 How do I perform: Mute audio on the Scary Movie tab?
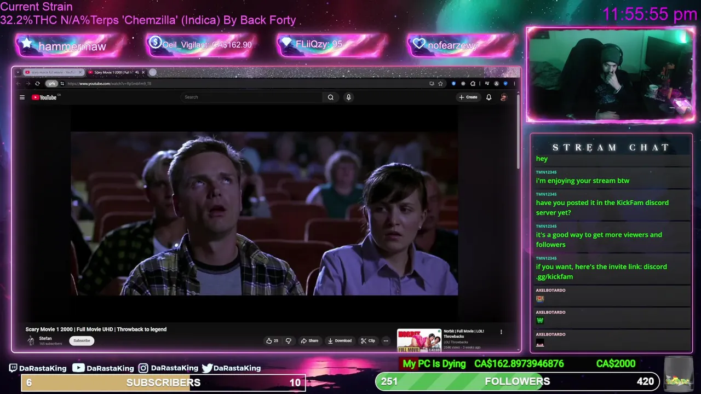click(137, 72)
